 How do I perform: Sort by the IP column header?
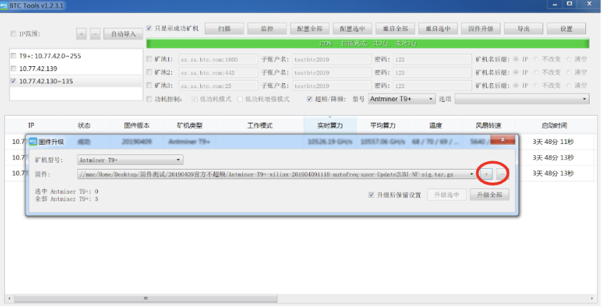coord(31,125)
